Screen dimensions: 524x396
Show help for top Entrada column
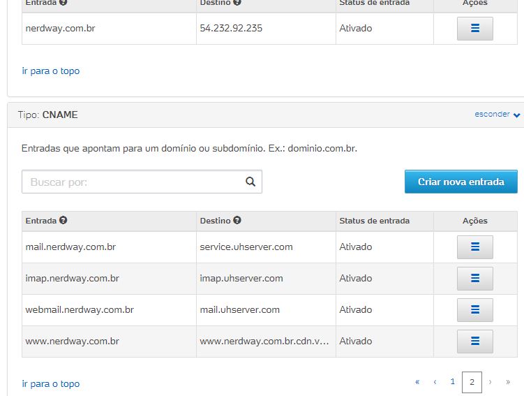click(63, 2)
